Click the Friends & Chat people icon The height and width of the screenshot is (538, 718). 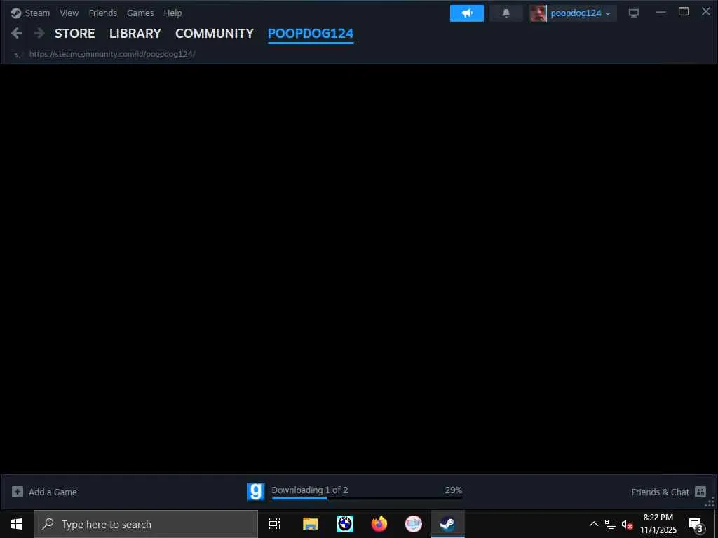700,492
